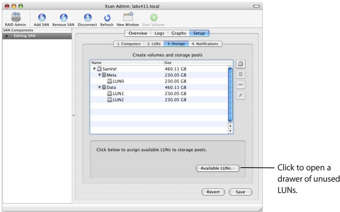
Task: Go to the 2. LUNs step
Action: coord(154,44)
